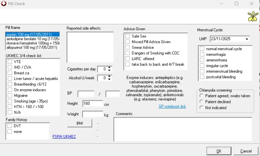
Task: Click into the Comments text box
Action: (183, 129)
